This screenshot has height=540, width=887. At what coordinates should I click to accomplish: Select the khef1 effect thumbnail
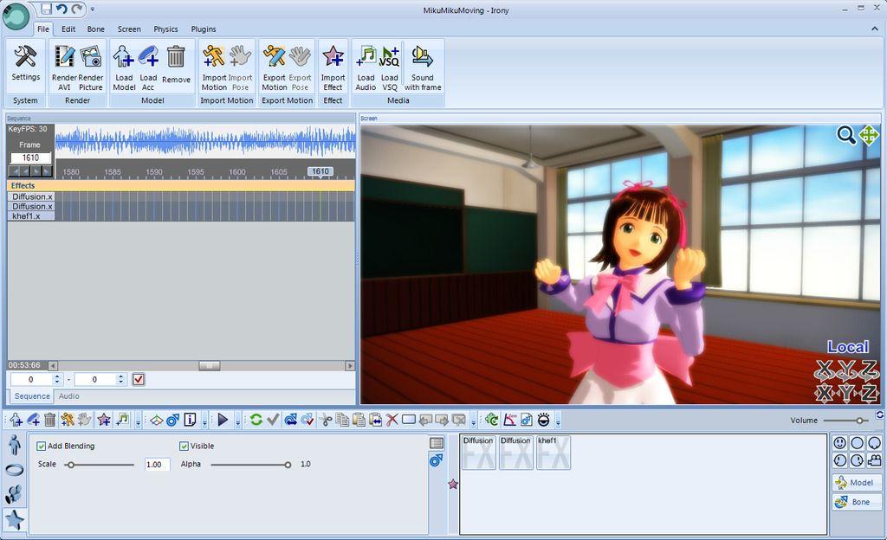pyautogui.click(x=554, y=453)
